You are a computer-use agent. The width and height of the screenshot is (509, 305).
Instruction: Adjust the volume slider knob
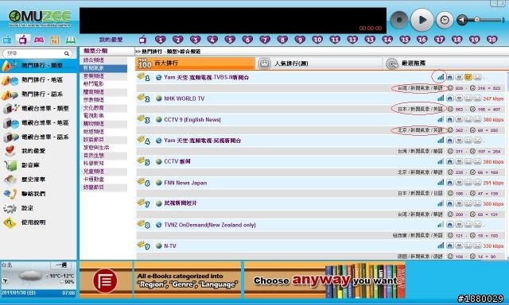(x=477, y=20)
